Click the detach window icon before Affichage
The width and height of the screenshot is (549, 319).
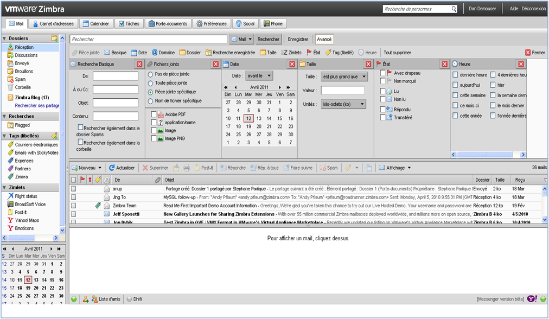click(x=369, y=168)
